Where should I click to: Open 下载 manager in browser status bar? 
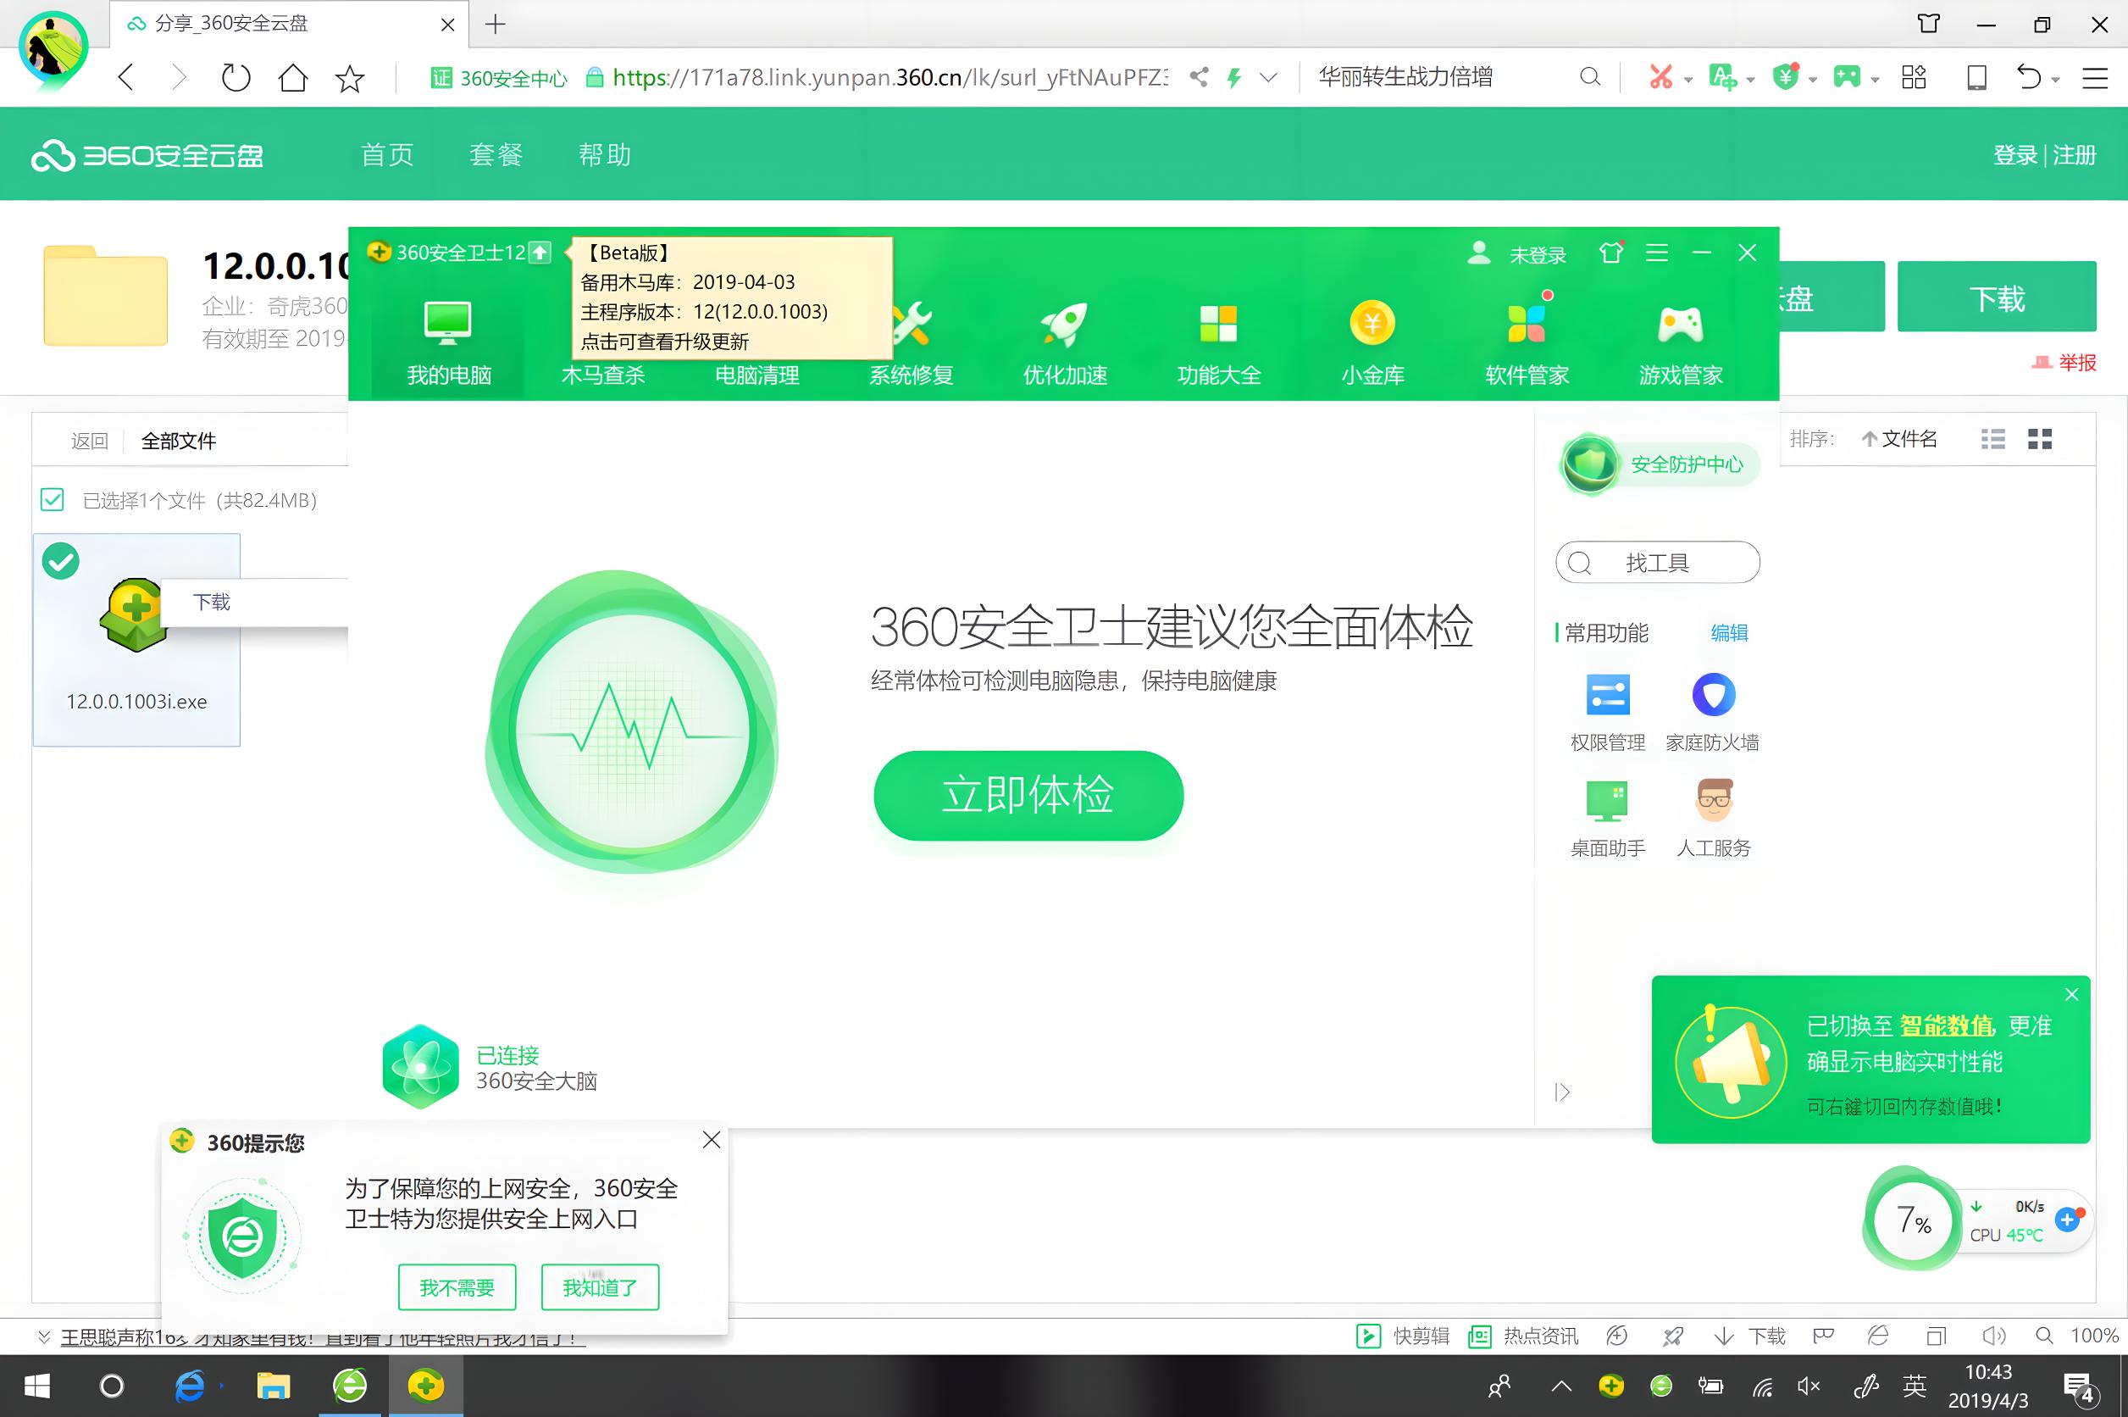[x=1749, y=1336]
